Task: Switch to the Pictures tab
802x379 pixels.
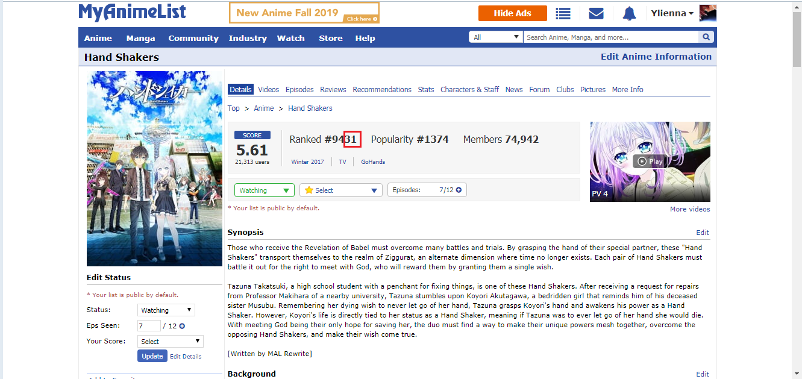Action: (x=593, y=89)
